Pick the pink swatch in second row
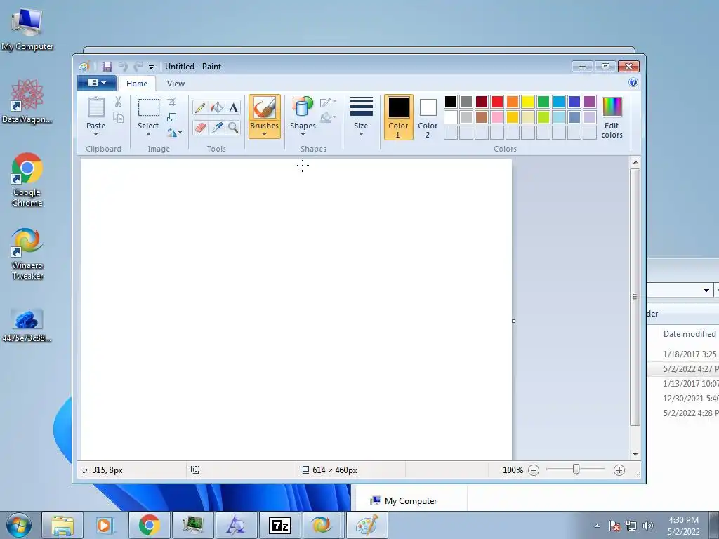This screenshot has width=719, height=539. click(497, 117)
